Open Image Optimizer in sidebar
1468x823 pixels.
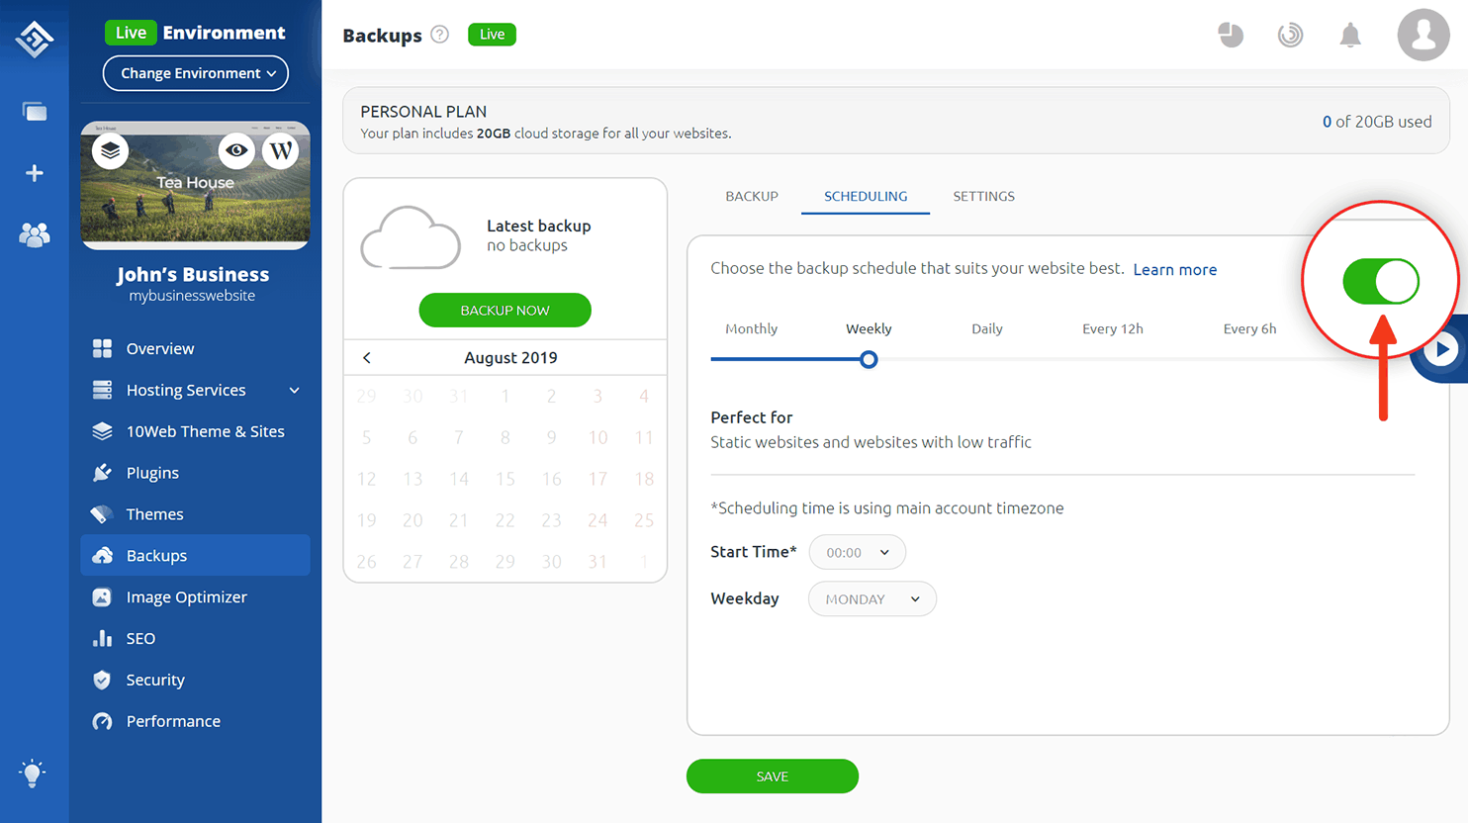click(196, 596)
